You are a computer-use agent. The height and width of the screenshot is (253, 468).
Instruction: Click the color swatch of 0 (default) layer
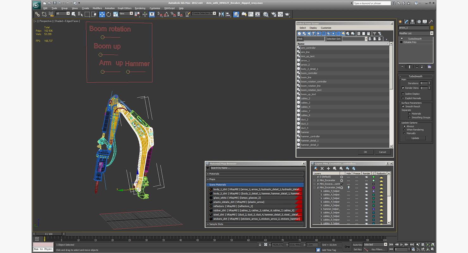click(373, 177)
